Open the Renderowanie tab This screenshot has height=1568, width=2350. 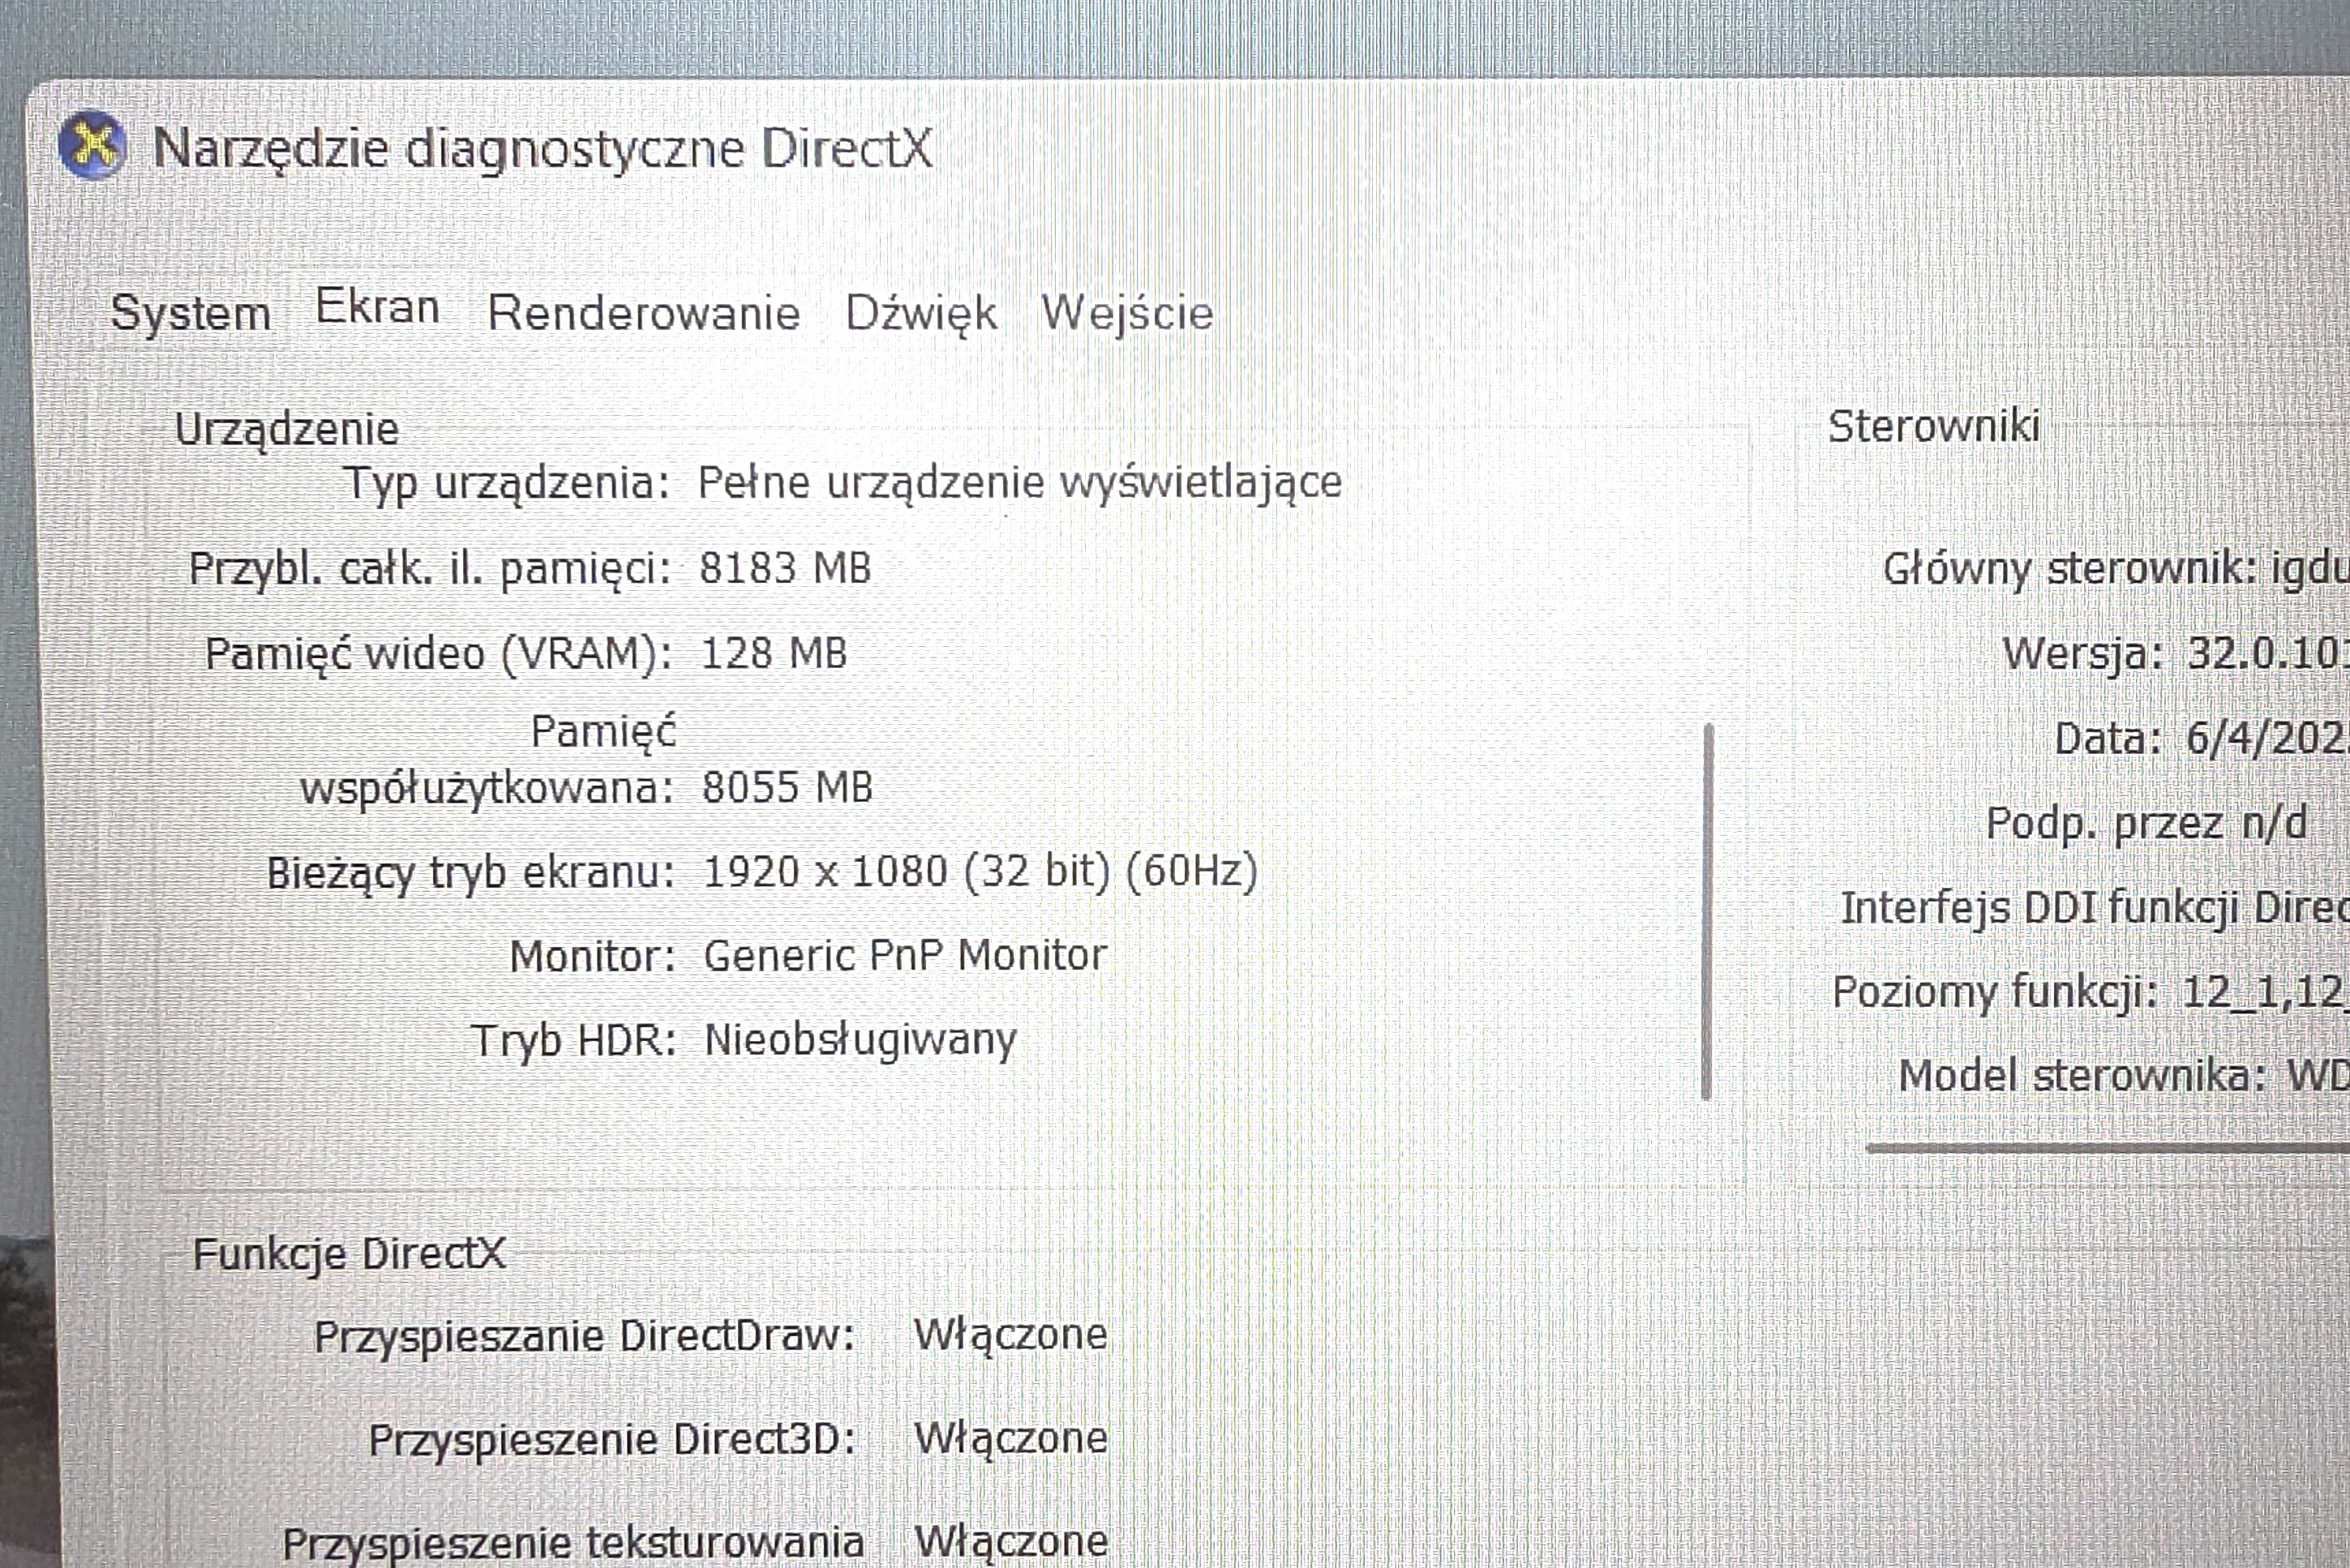click(x=643, y=313)
